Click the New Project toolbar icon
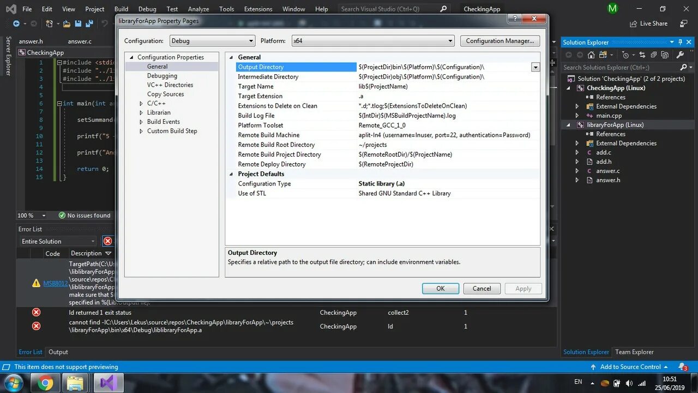The image size is (698, 393). pyautogui.click(x=49, y=23)
